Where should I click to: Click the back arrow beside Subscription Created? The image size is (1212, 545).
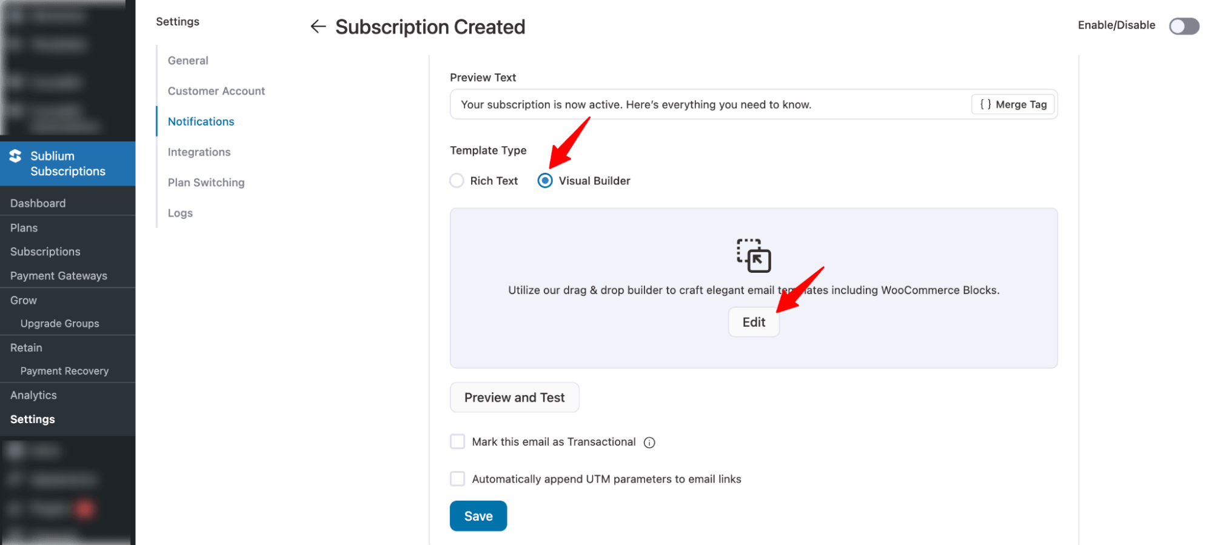pos(318,26)
